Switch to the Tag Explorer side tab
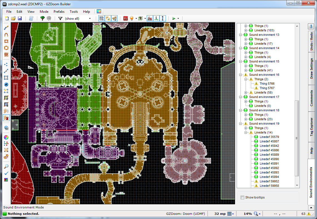 coord(311,127)
